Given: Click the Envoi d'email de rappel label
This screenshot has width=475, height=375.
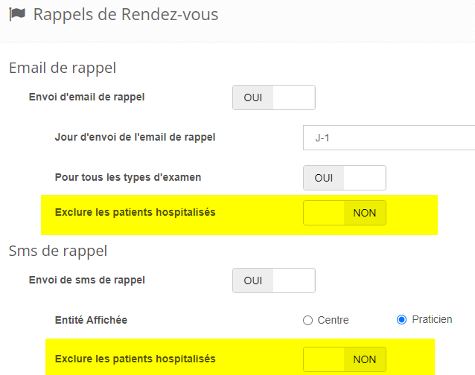Looking at the screenshot, I should (x=86, y=97).
